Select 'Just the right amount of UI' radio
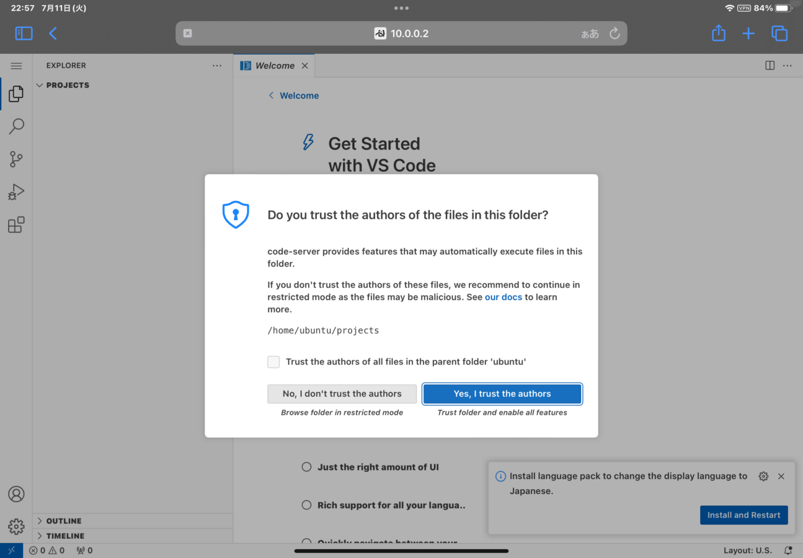Screen dimensions: 803x558 [x=306, y=467]
